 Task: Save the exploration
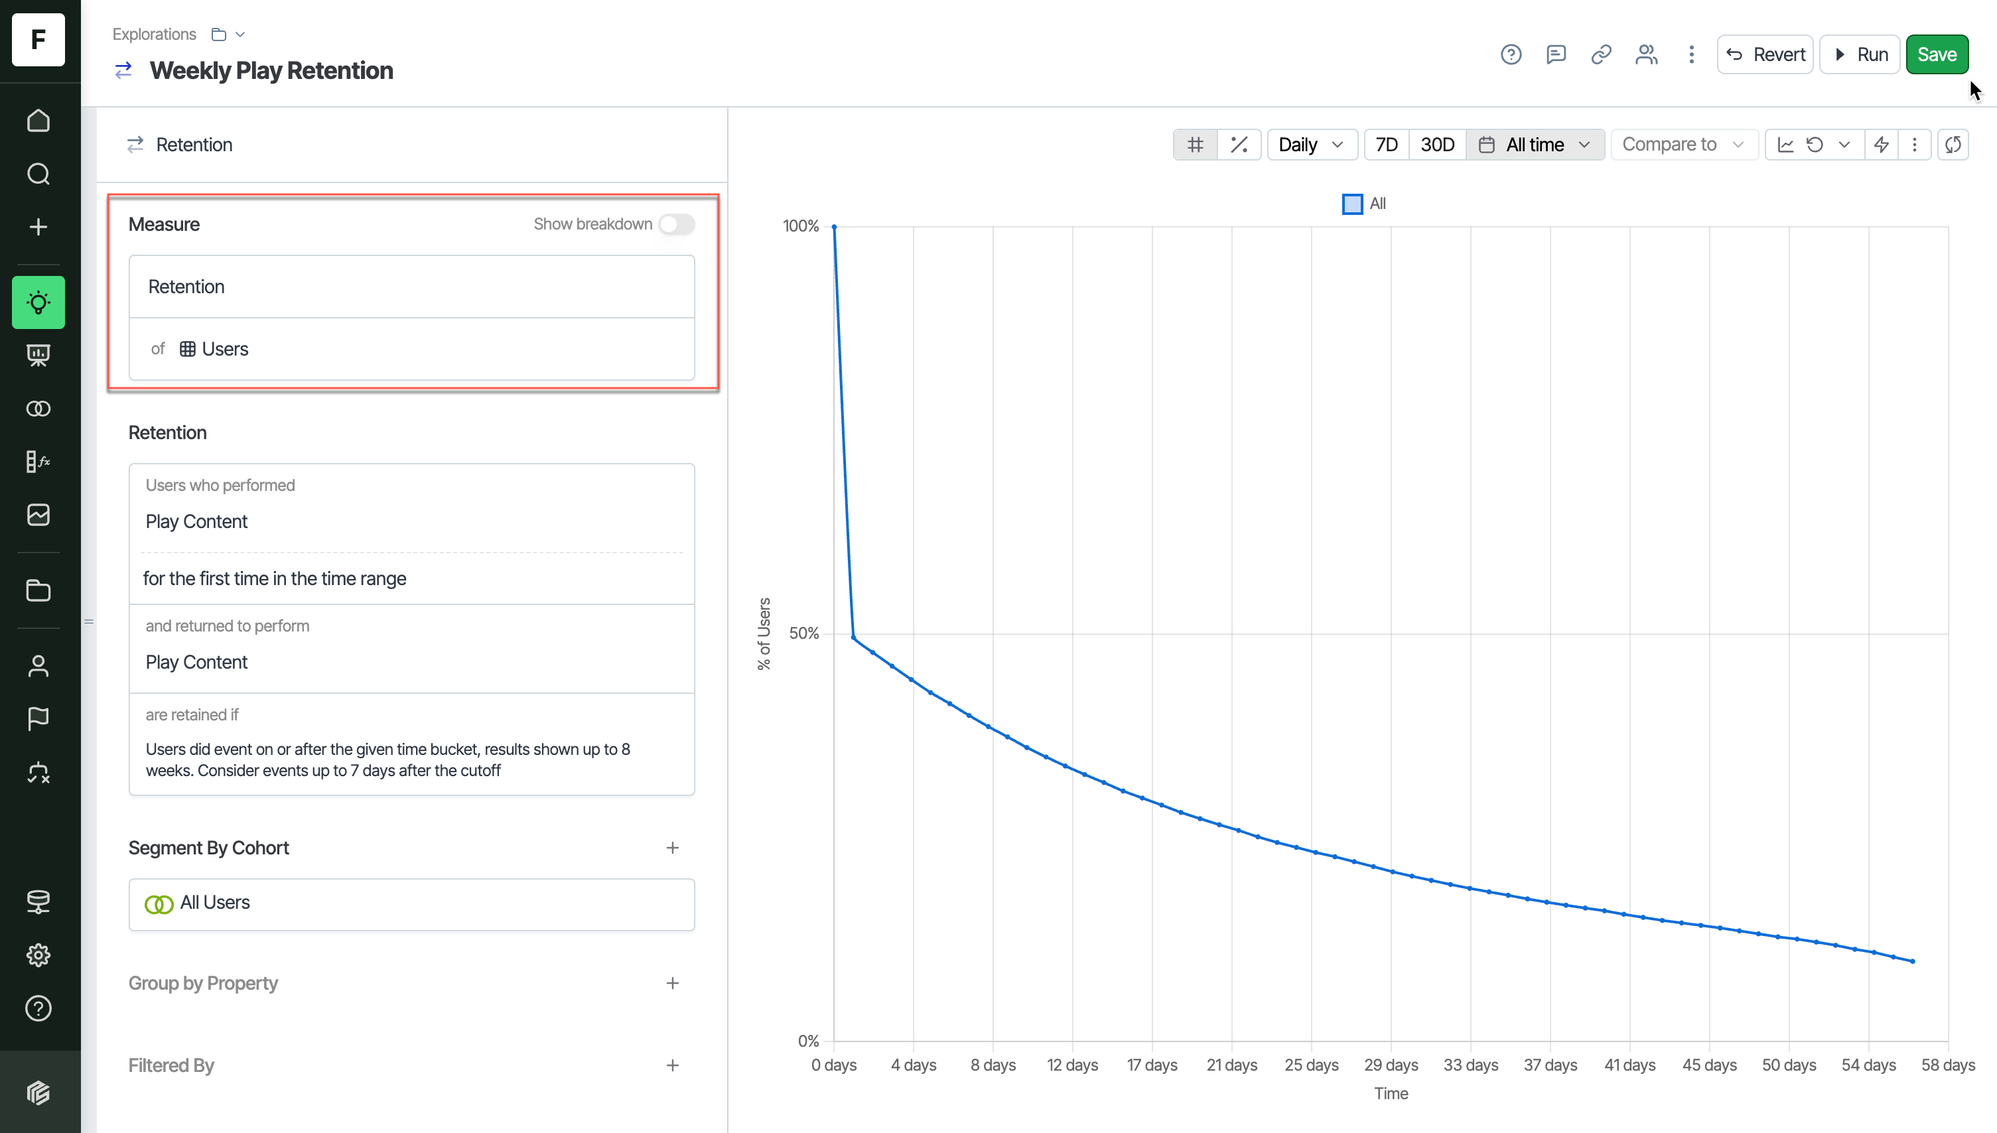tap(1937, 54)
